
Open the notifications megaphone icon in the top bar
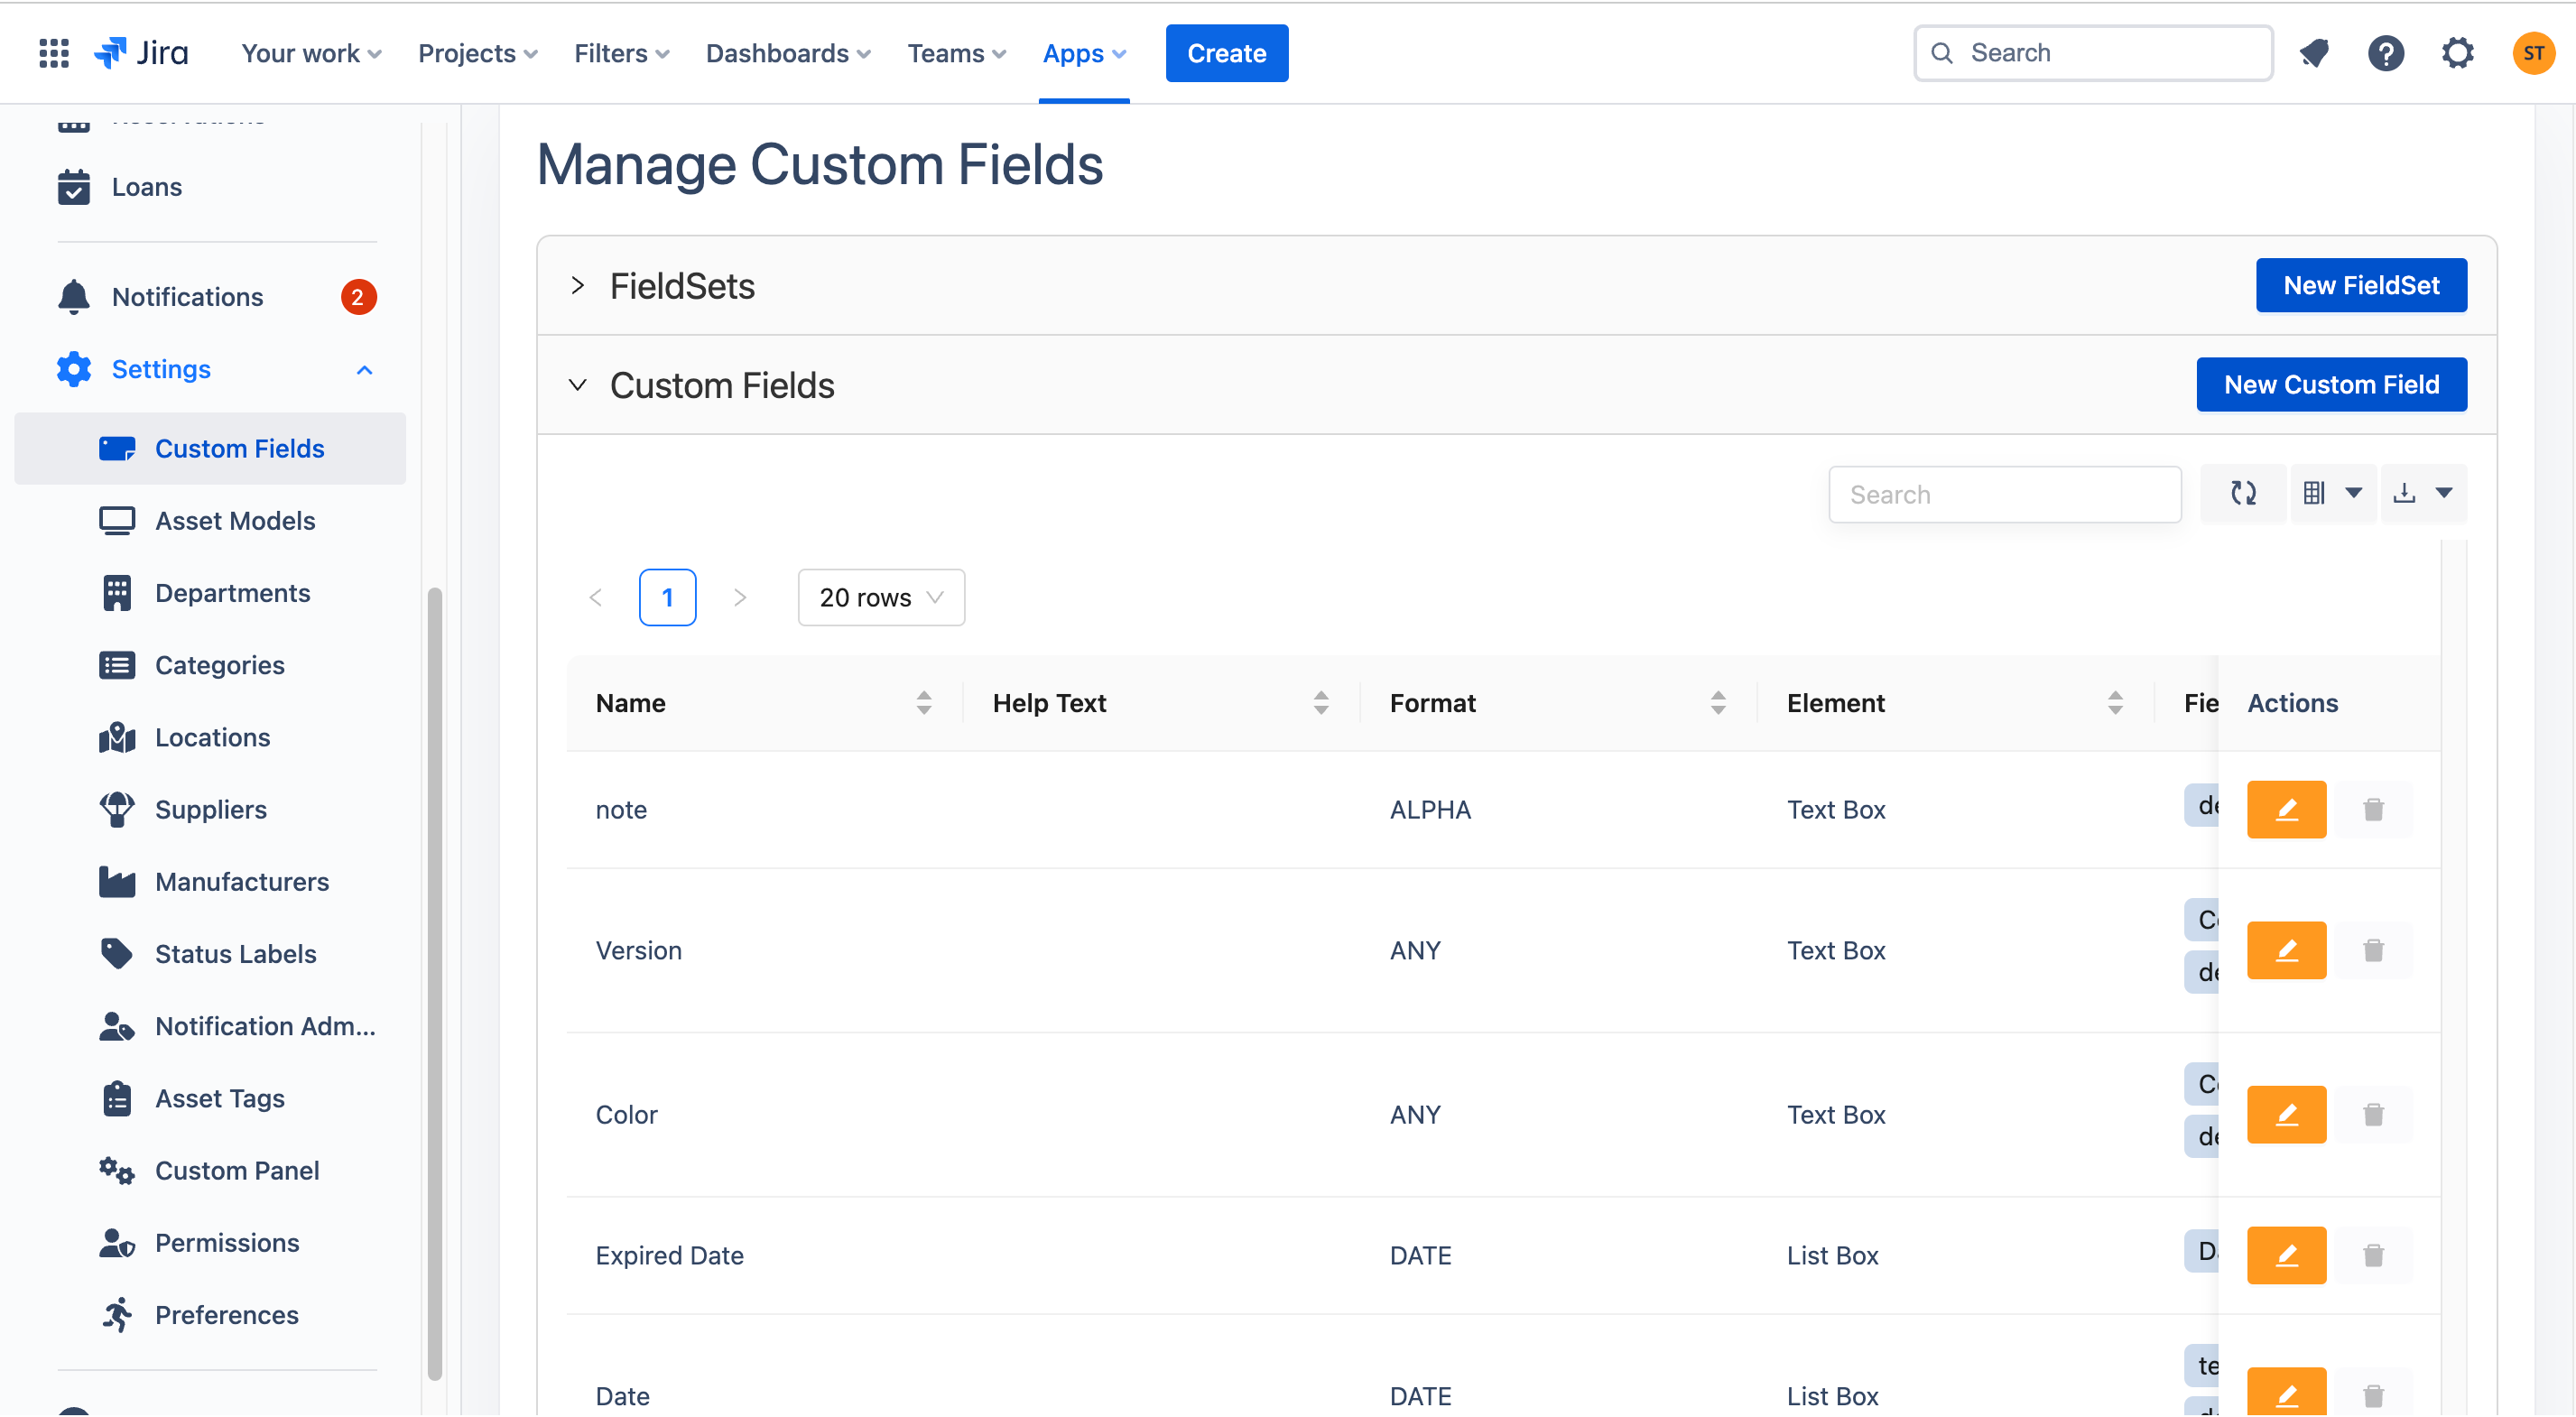[2314, 53]
